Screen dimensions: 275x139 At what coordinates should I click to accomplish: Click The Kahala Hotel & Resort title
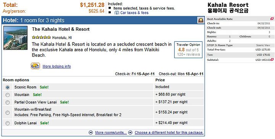click(x=61, y=29)
